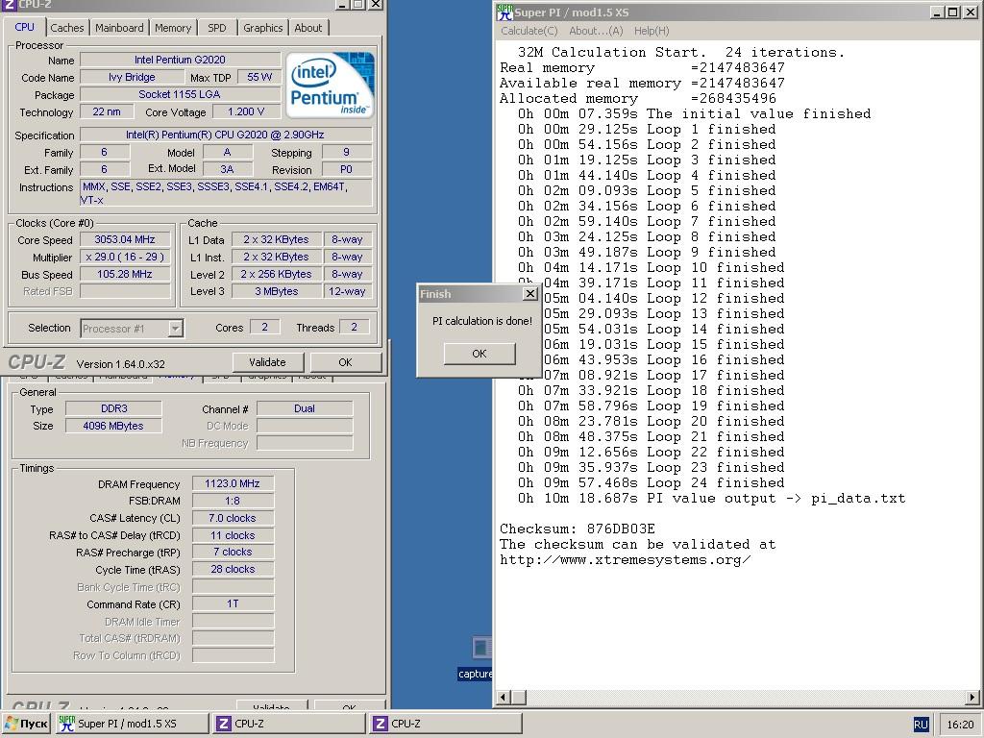Open the Help(H) menu in Super PI
Image resolution: width=984 pixels, height=738 pixels.
pos(652,31)
